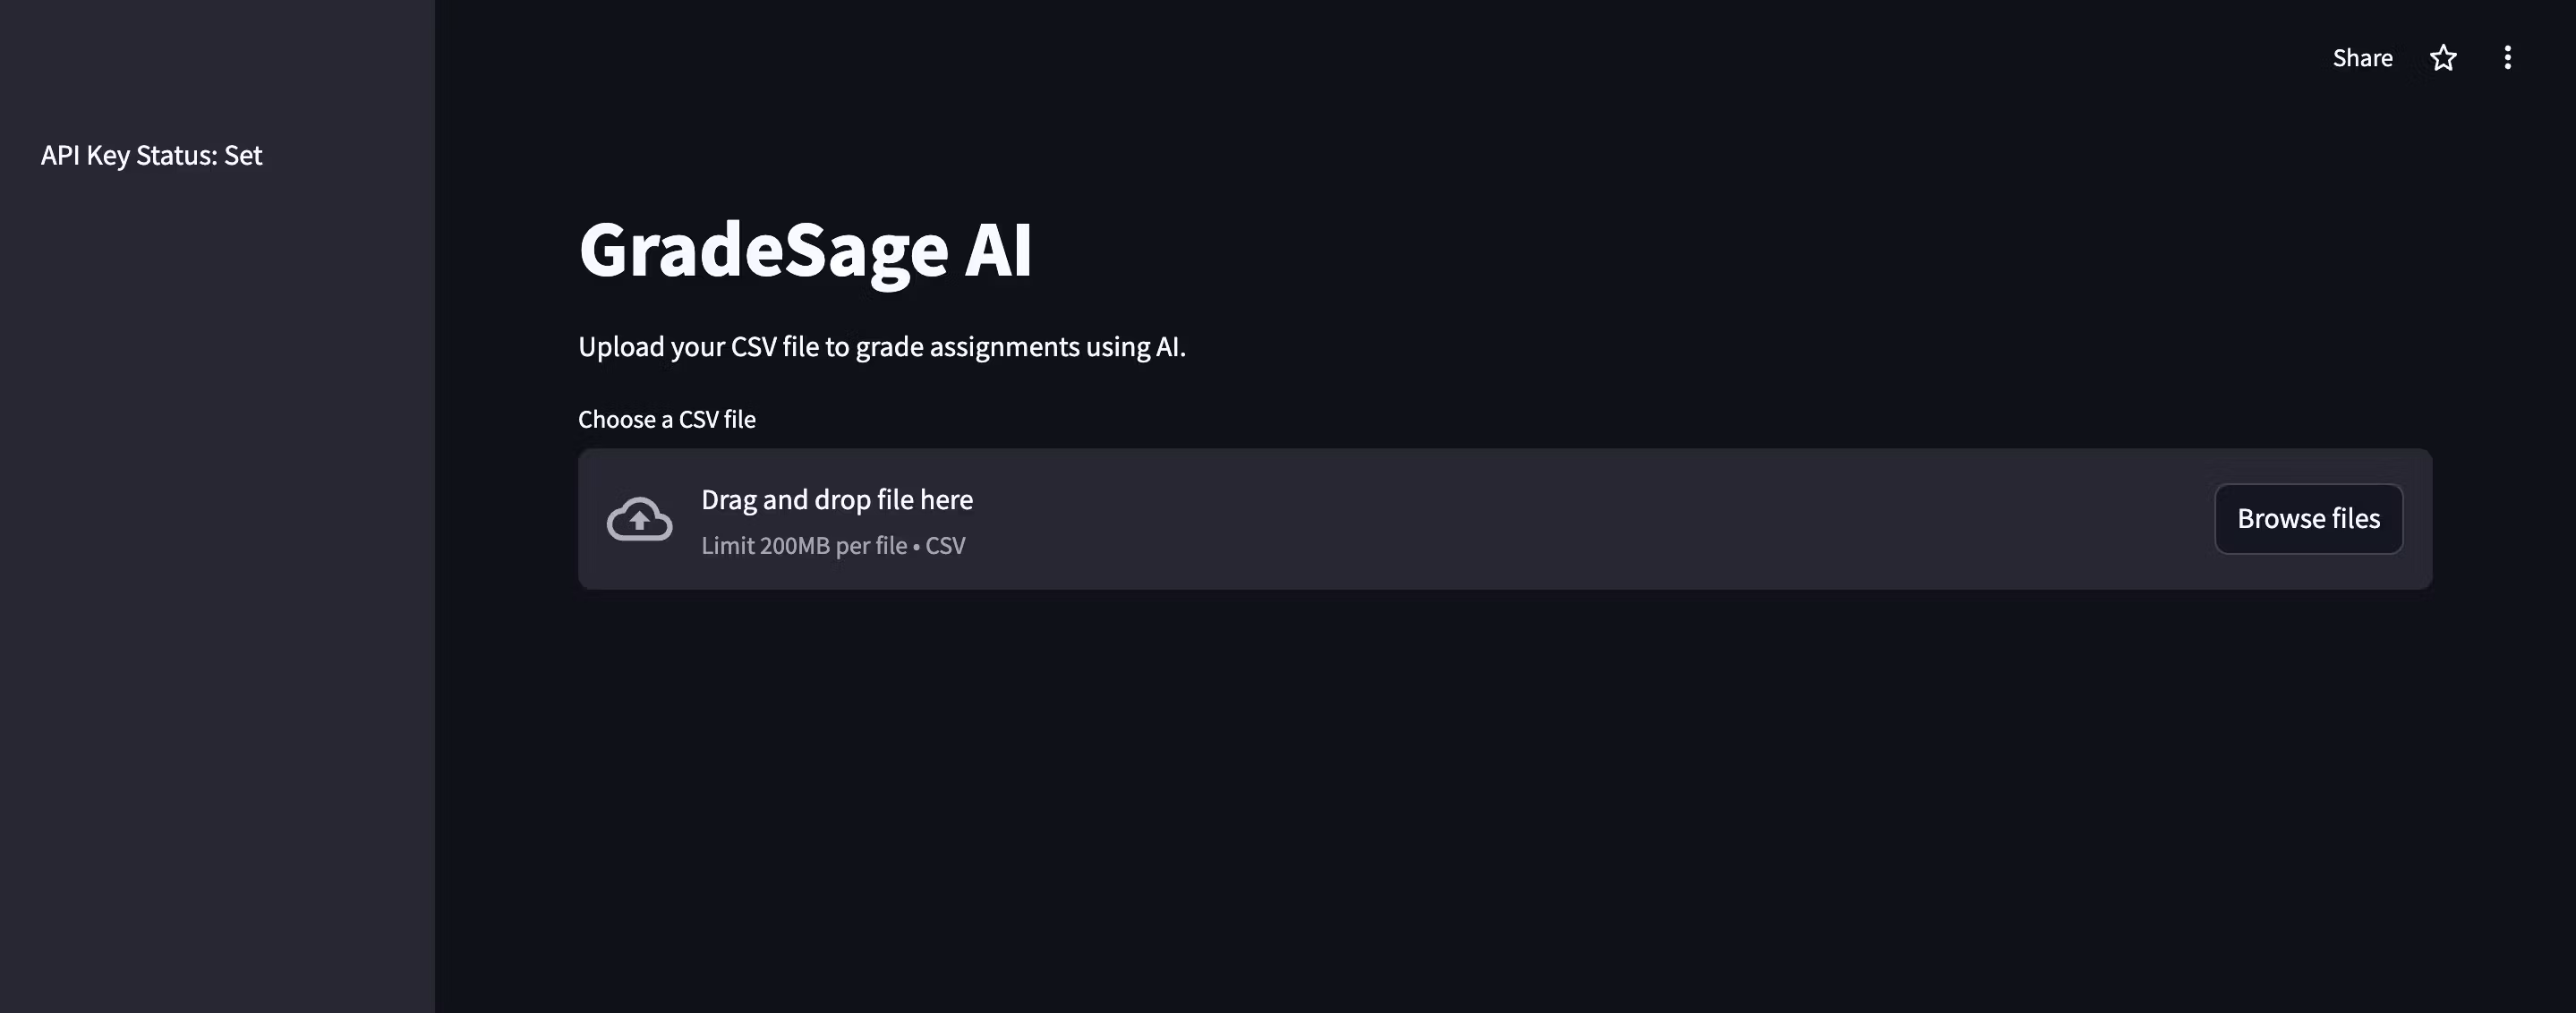
Task: Click the word 'GradeSage' in the heading
Action: pos(763,250)
